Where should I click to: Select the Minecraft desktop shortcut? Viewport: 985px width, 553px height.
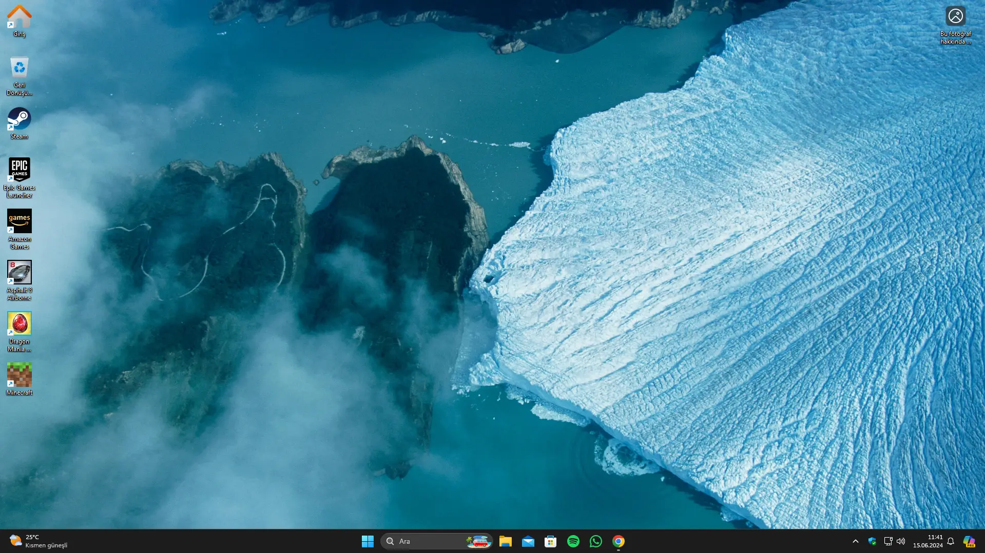coord(19,379)
